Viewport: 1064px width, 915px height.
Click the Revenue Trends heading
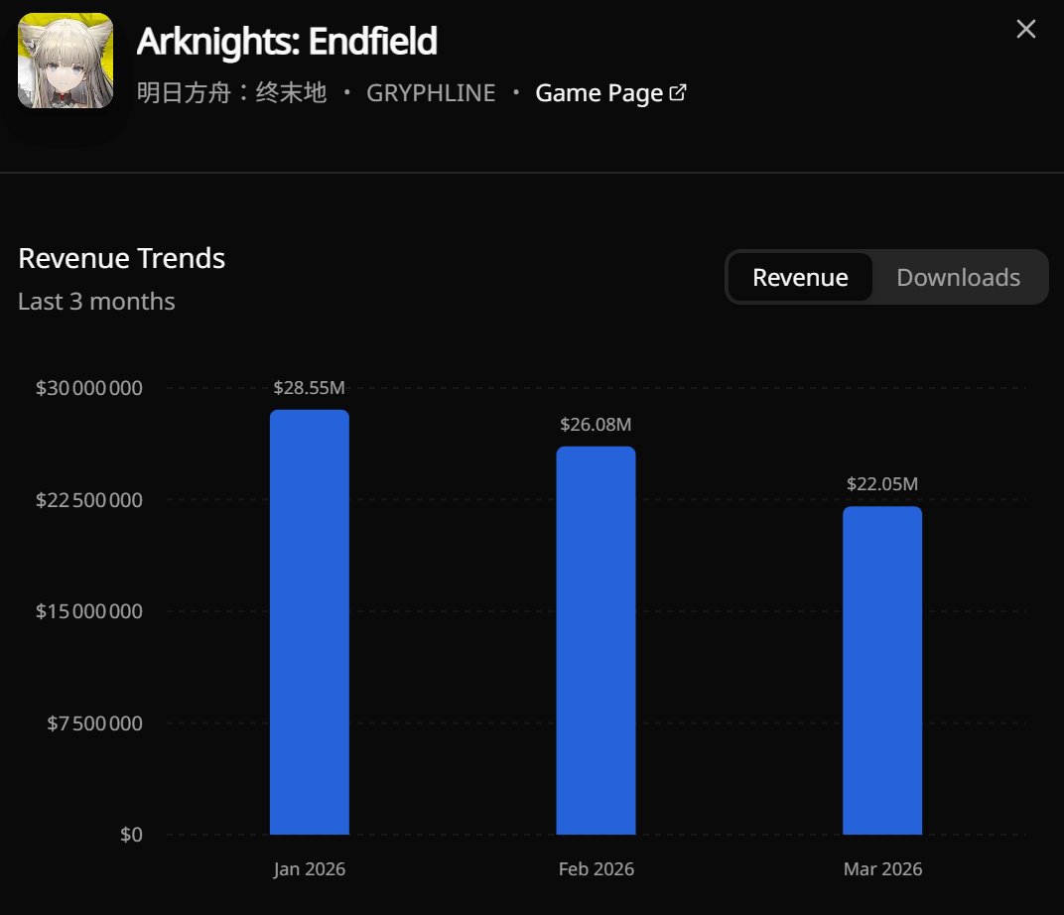pos(121,258)
